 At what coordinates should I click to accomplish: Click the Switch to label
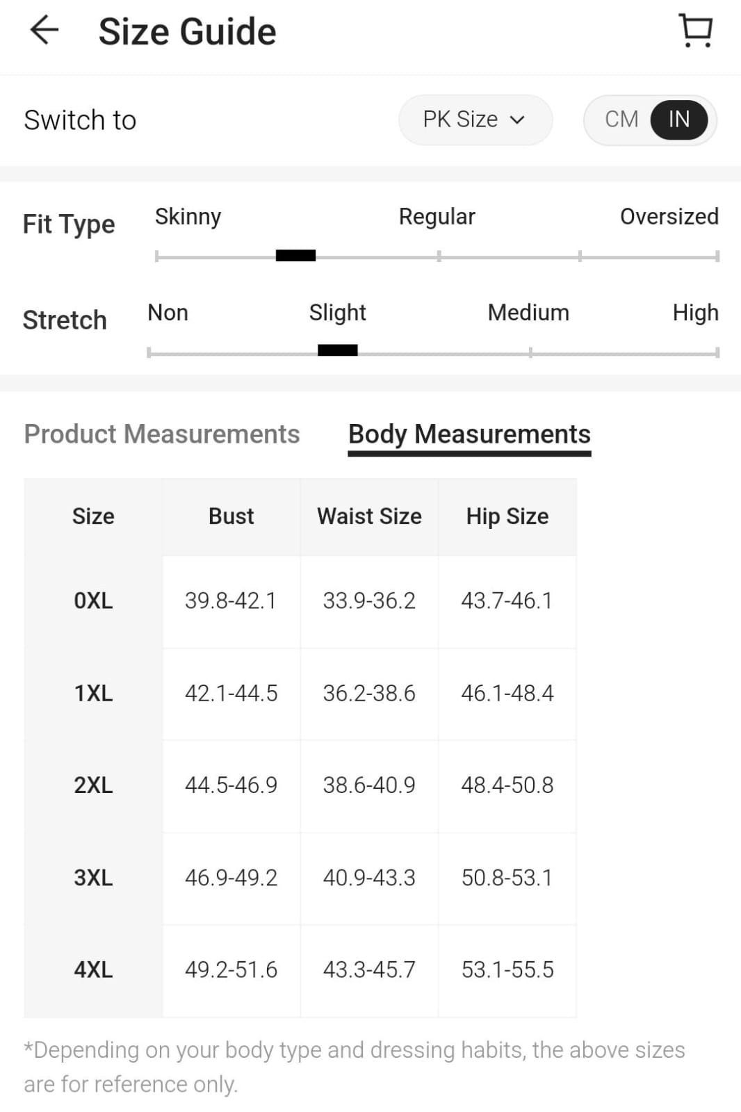coord(80,120)
